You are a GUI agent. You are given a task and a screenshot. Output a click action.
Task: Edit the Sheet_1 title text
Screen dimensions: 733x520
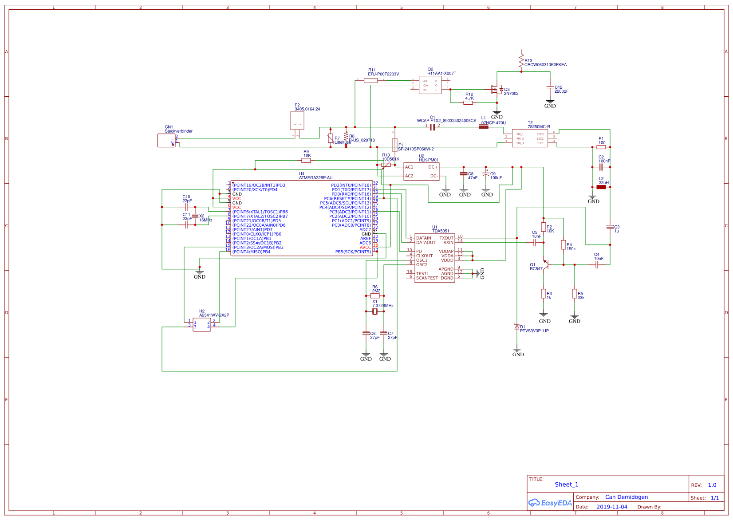567,484
